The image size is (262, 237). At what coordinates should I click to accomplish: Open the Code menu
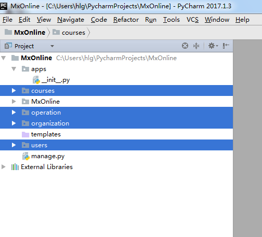[x=99, y=20]
